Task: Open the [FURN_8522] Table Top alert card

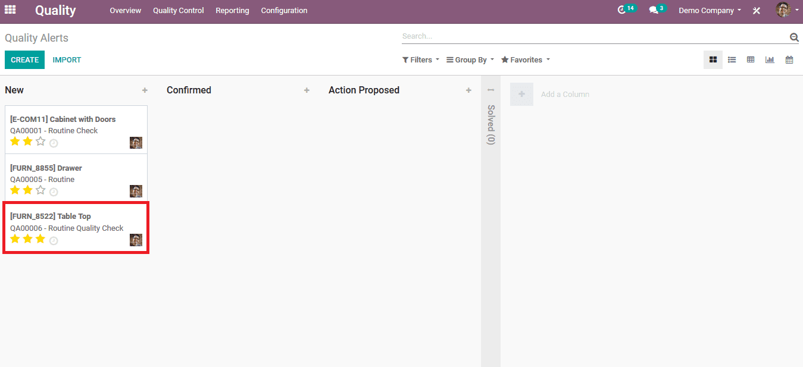Action: (76, 228)
